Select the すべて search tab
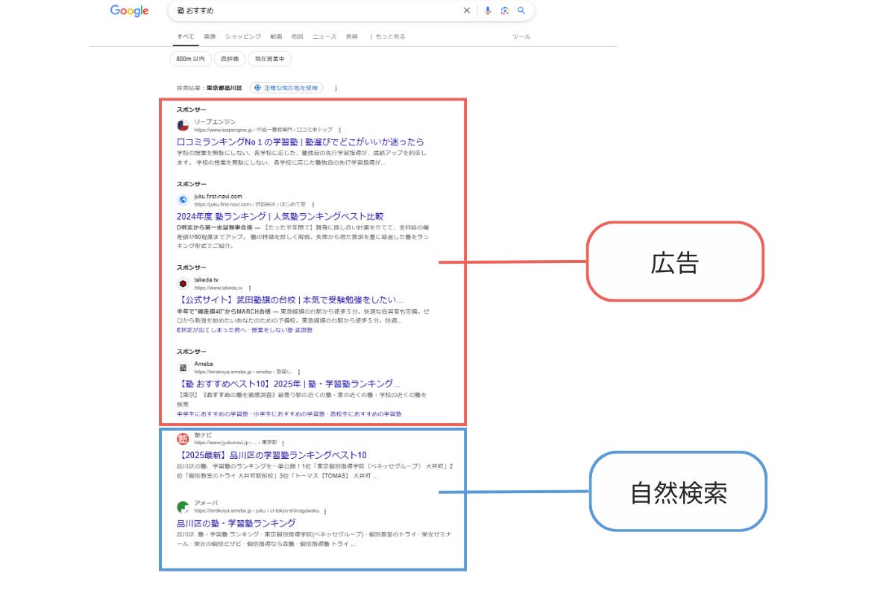The width and height of the screenshot is (895, 596). (186, 37)
